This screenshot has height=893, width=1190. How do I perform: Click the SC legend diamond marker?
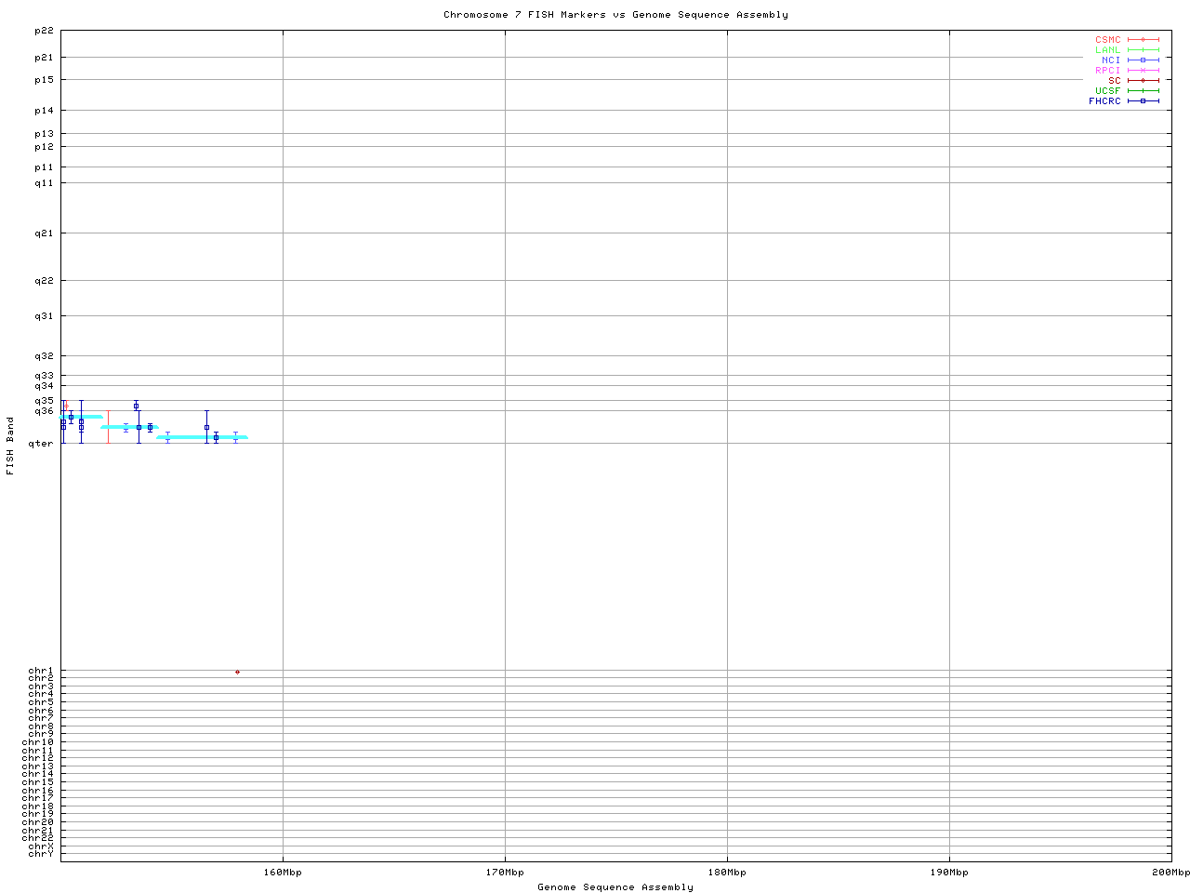coord(1143,81)
